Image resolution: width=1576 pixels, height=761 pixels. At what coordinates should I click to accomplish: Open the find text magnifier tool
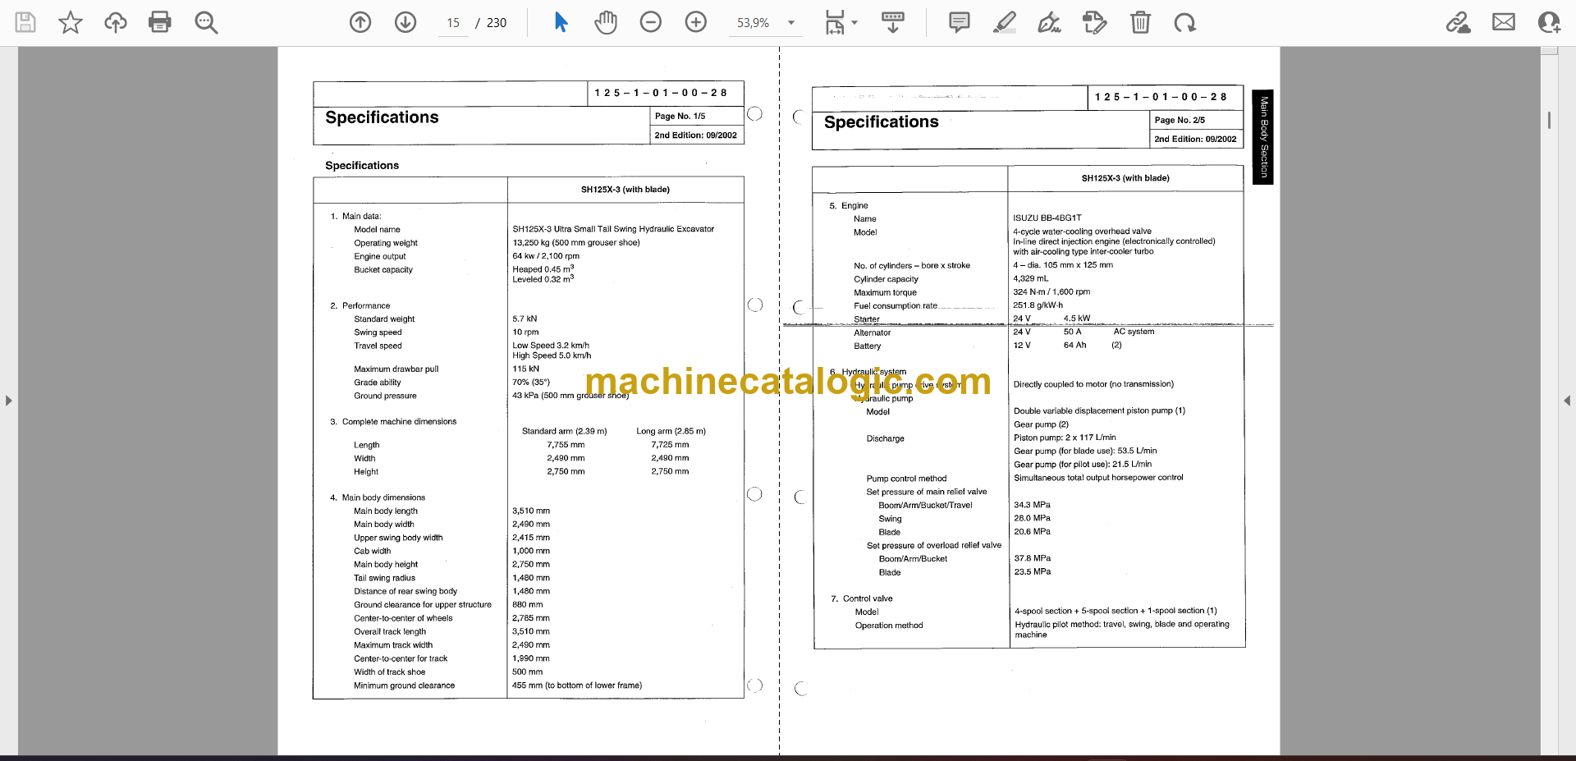point(206,22)
